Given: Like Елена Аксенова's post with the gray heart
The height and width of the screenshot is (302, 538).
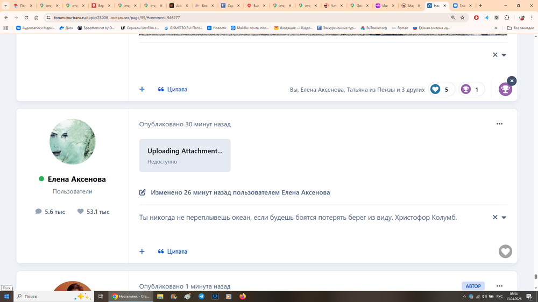Looking at the screenshot, I should tap(505, 251).
